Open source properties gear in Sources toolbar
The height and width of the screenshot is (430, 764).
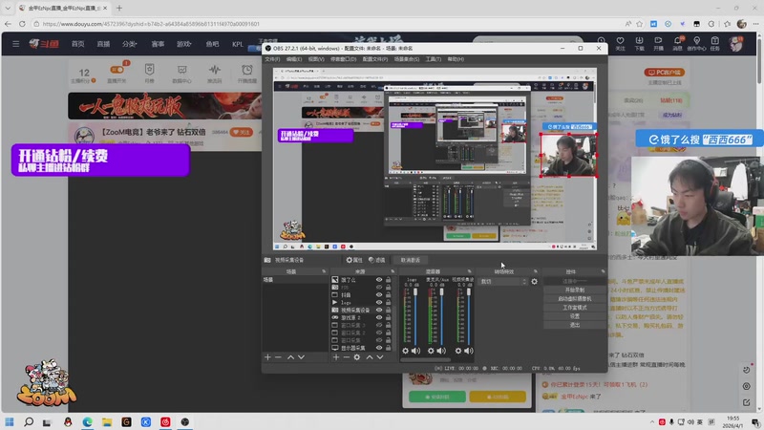click(357, 357)
